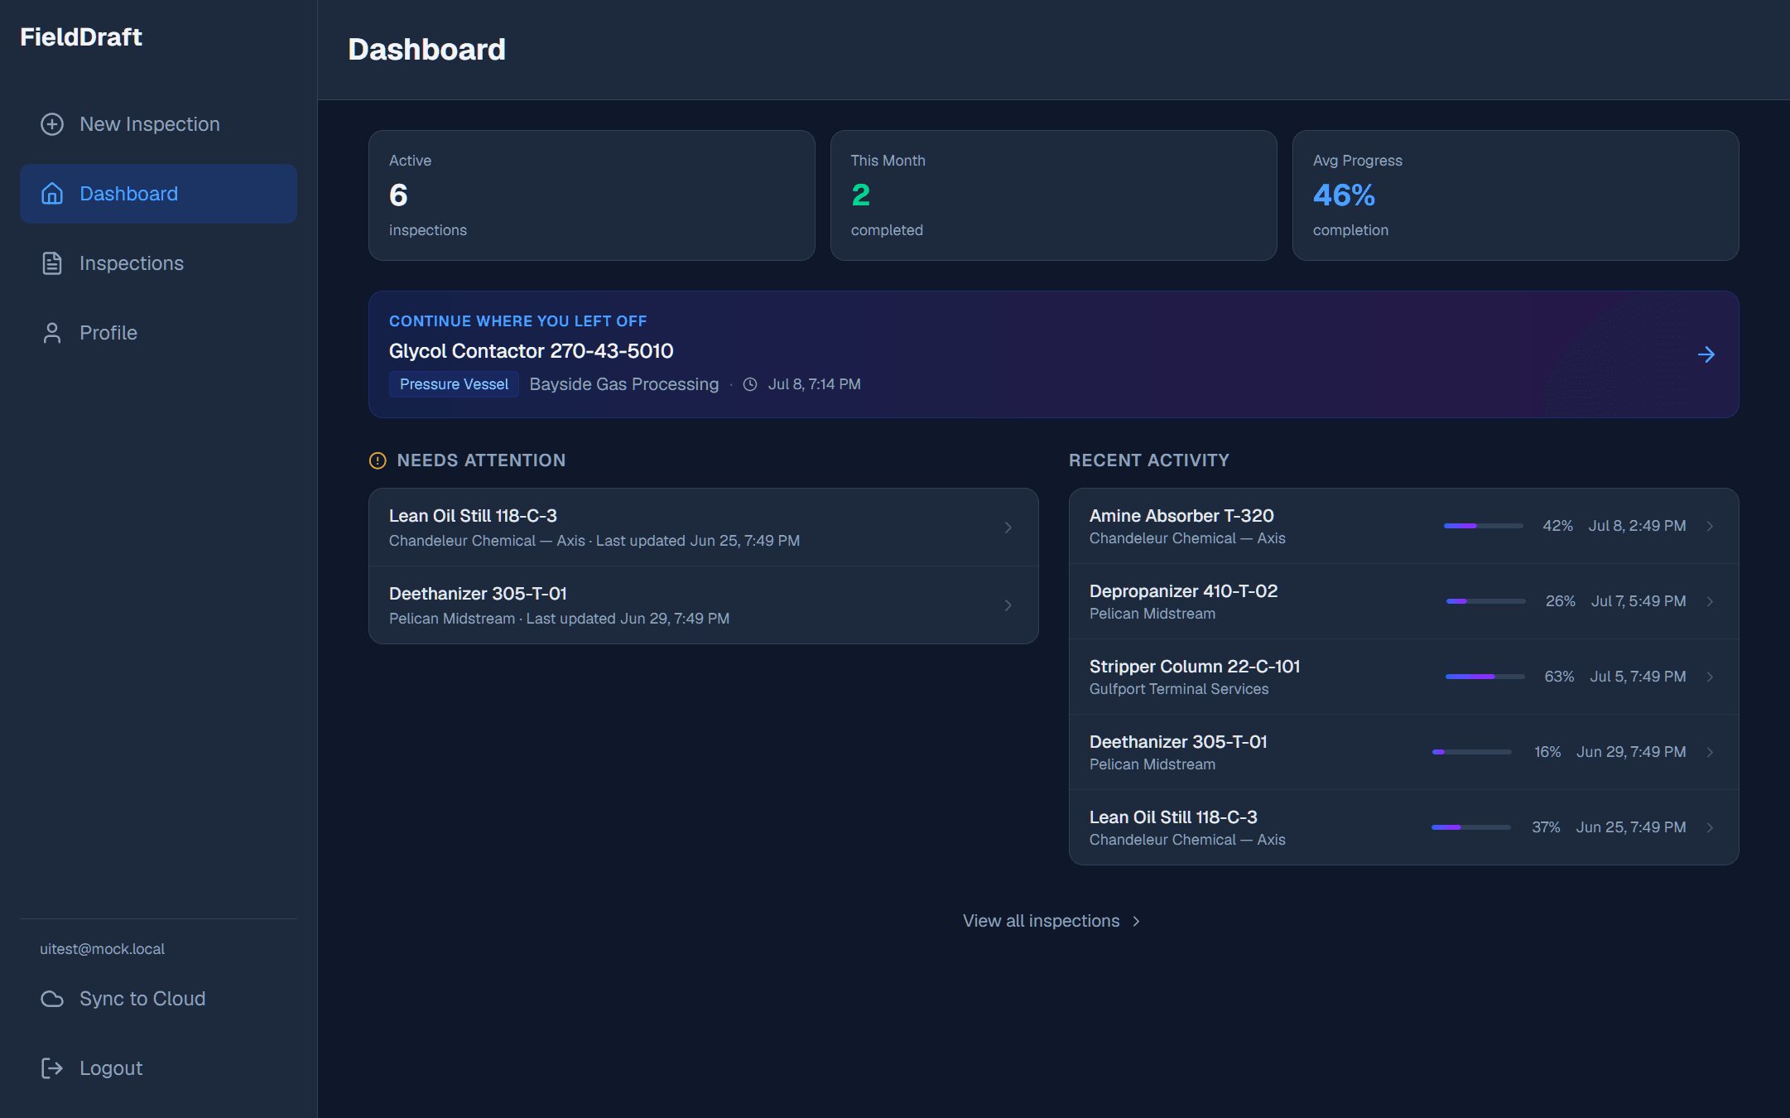This screenshot has height=1118, width=1790.
Task: Open Profile page from sidebar
Action: coord(158,333)
